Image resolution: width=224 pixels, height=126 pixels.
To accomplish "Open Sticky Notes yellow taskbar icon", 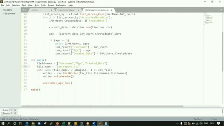I will click(x=76, y=124).
